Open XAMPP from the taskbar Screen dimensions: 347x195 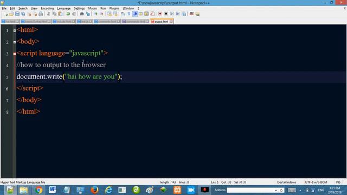click(177, 190)
